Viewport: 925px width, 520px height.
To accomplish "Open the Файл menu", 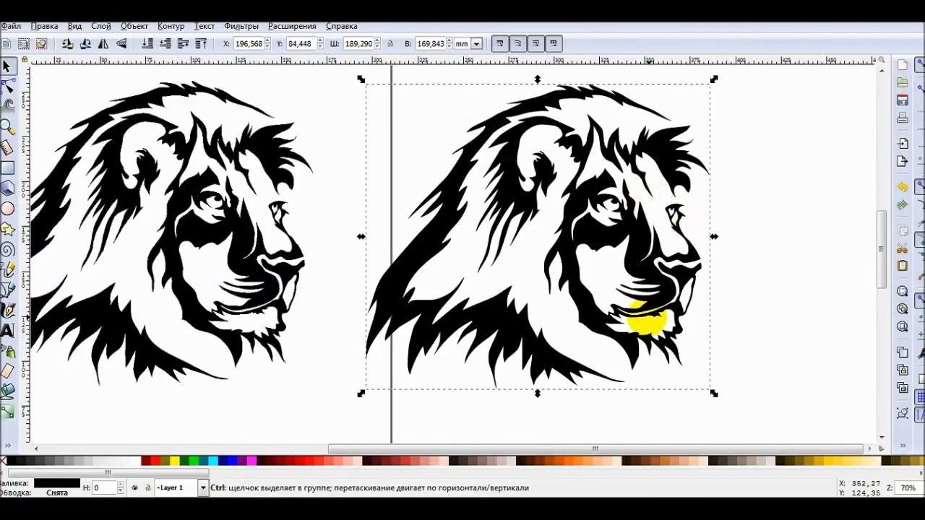I will tap(10, 26).
